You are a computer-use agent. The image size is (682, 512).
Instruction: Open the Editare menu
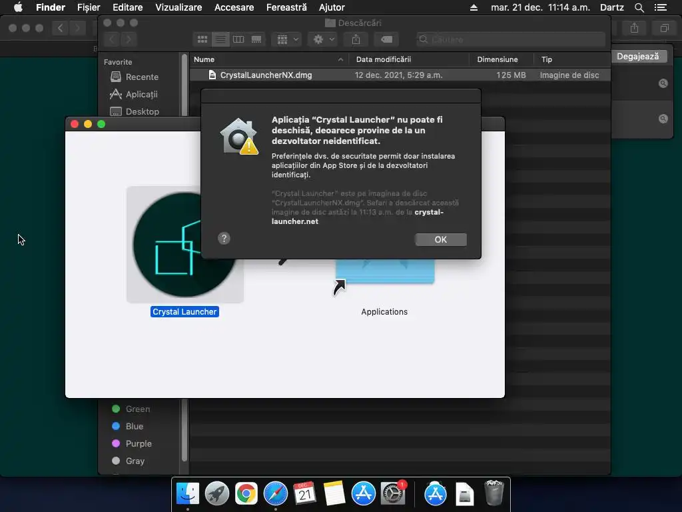(127, 7)
